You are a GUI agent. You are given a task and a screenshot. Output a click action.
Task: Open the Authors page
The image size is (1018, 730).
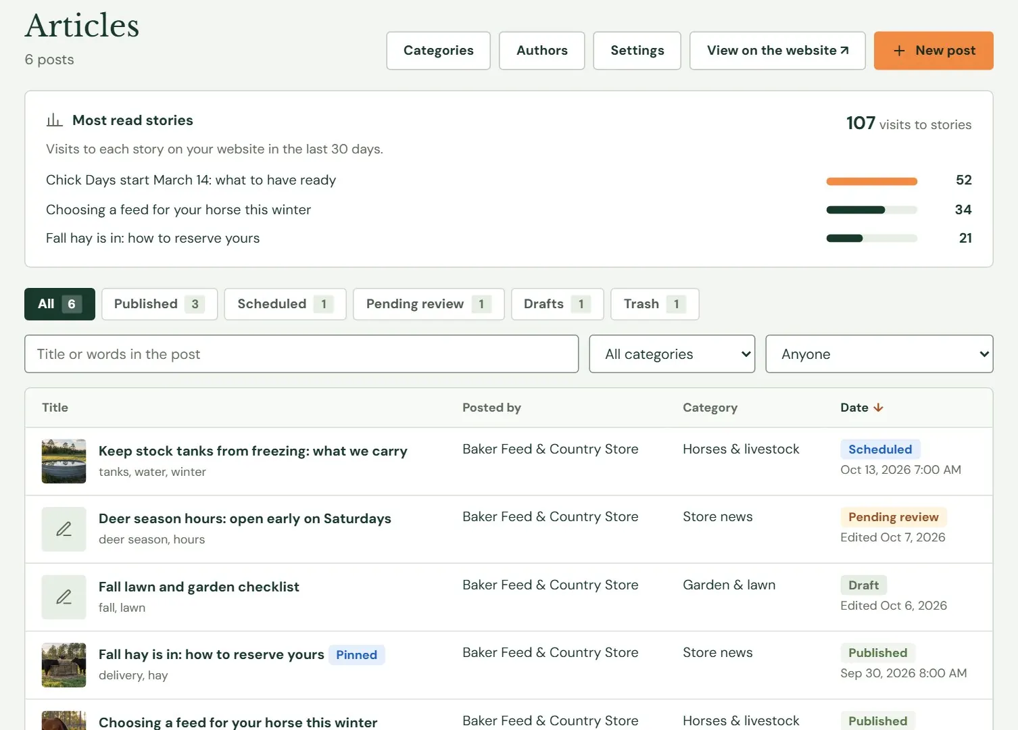[542, 51]
